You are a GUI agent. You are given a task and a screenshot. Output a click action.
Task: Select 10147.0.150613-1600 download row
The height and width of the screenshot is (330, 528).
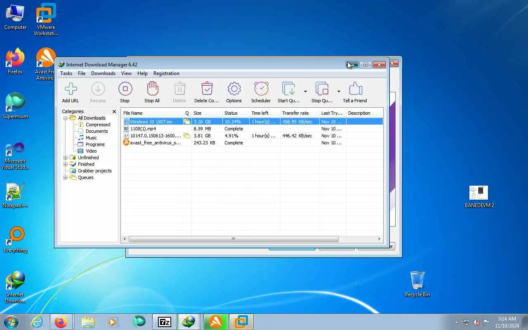pyautogui.click(x=252, y=136)
